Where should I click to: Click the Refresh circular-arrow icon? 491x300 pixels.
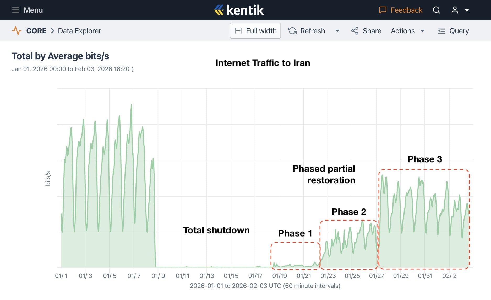[x=292, y=31]
